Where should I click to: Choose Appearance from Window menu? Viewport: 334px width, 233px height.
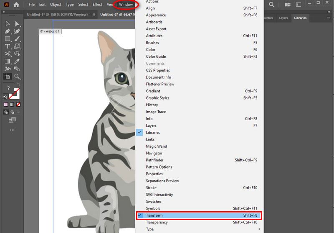point(199,15)
